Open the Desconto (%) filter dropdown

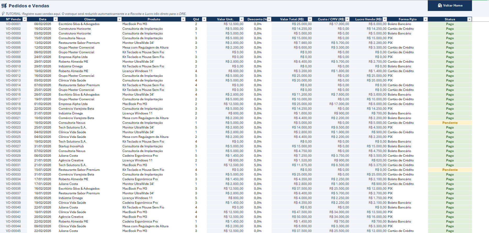point(269,19)
